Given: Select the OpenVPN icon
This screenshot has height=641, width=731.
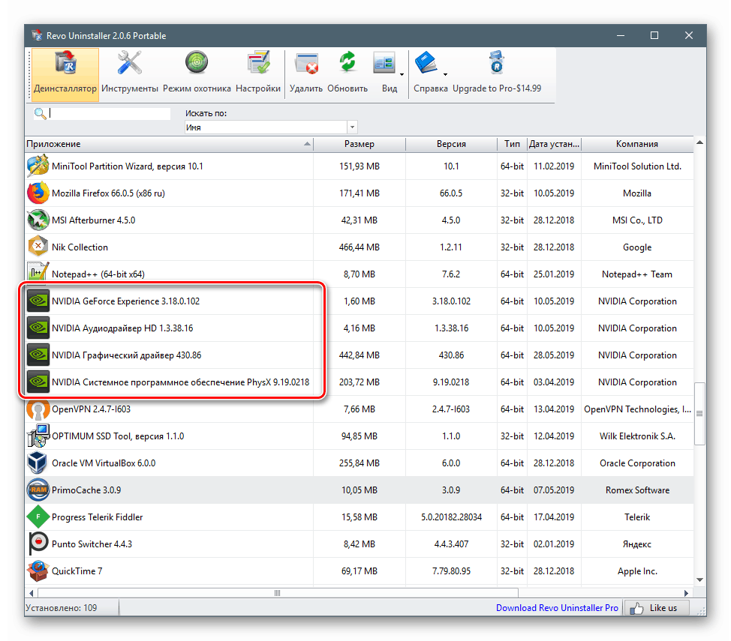Looking at the screenshot, I should [x=38, y=409].
